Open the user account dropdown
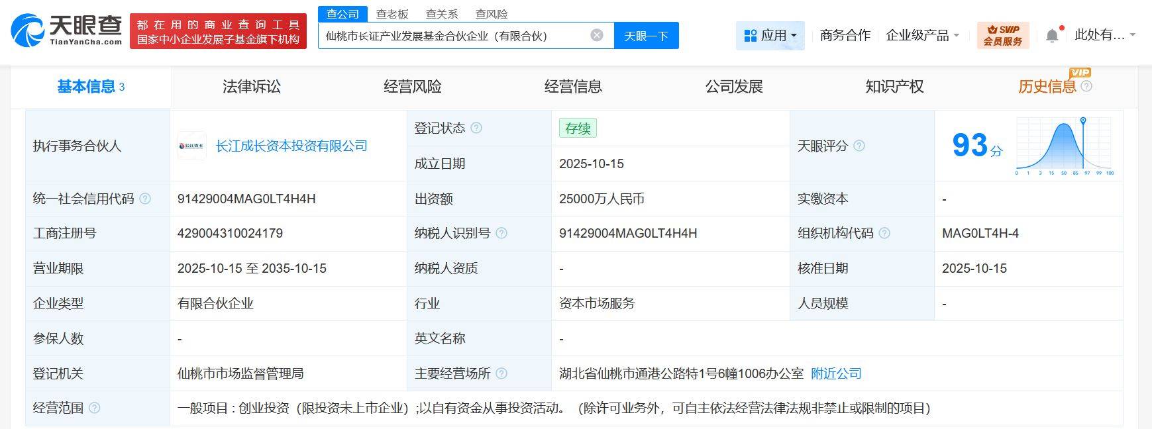 [x=1104, y=35]
